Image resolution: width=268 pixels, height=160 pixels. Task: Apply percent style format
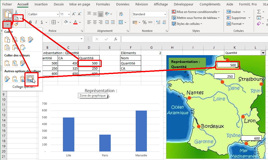tap(144, 23)
